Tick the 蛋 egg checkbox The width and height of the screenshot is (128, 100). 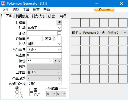pos(31,90)
